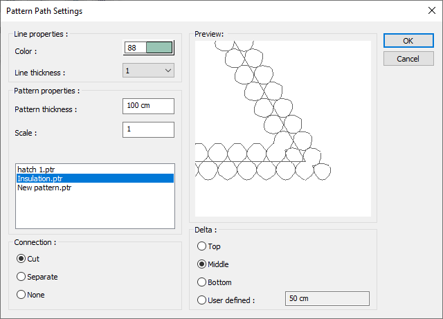Click the color number 88 field

click(x=134, y=48)
